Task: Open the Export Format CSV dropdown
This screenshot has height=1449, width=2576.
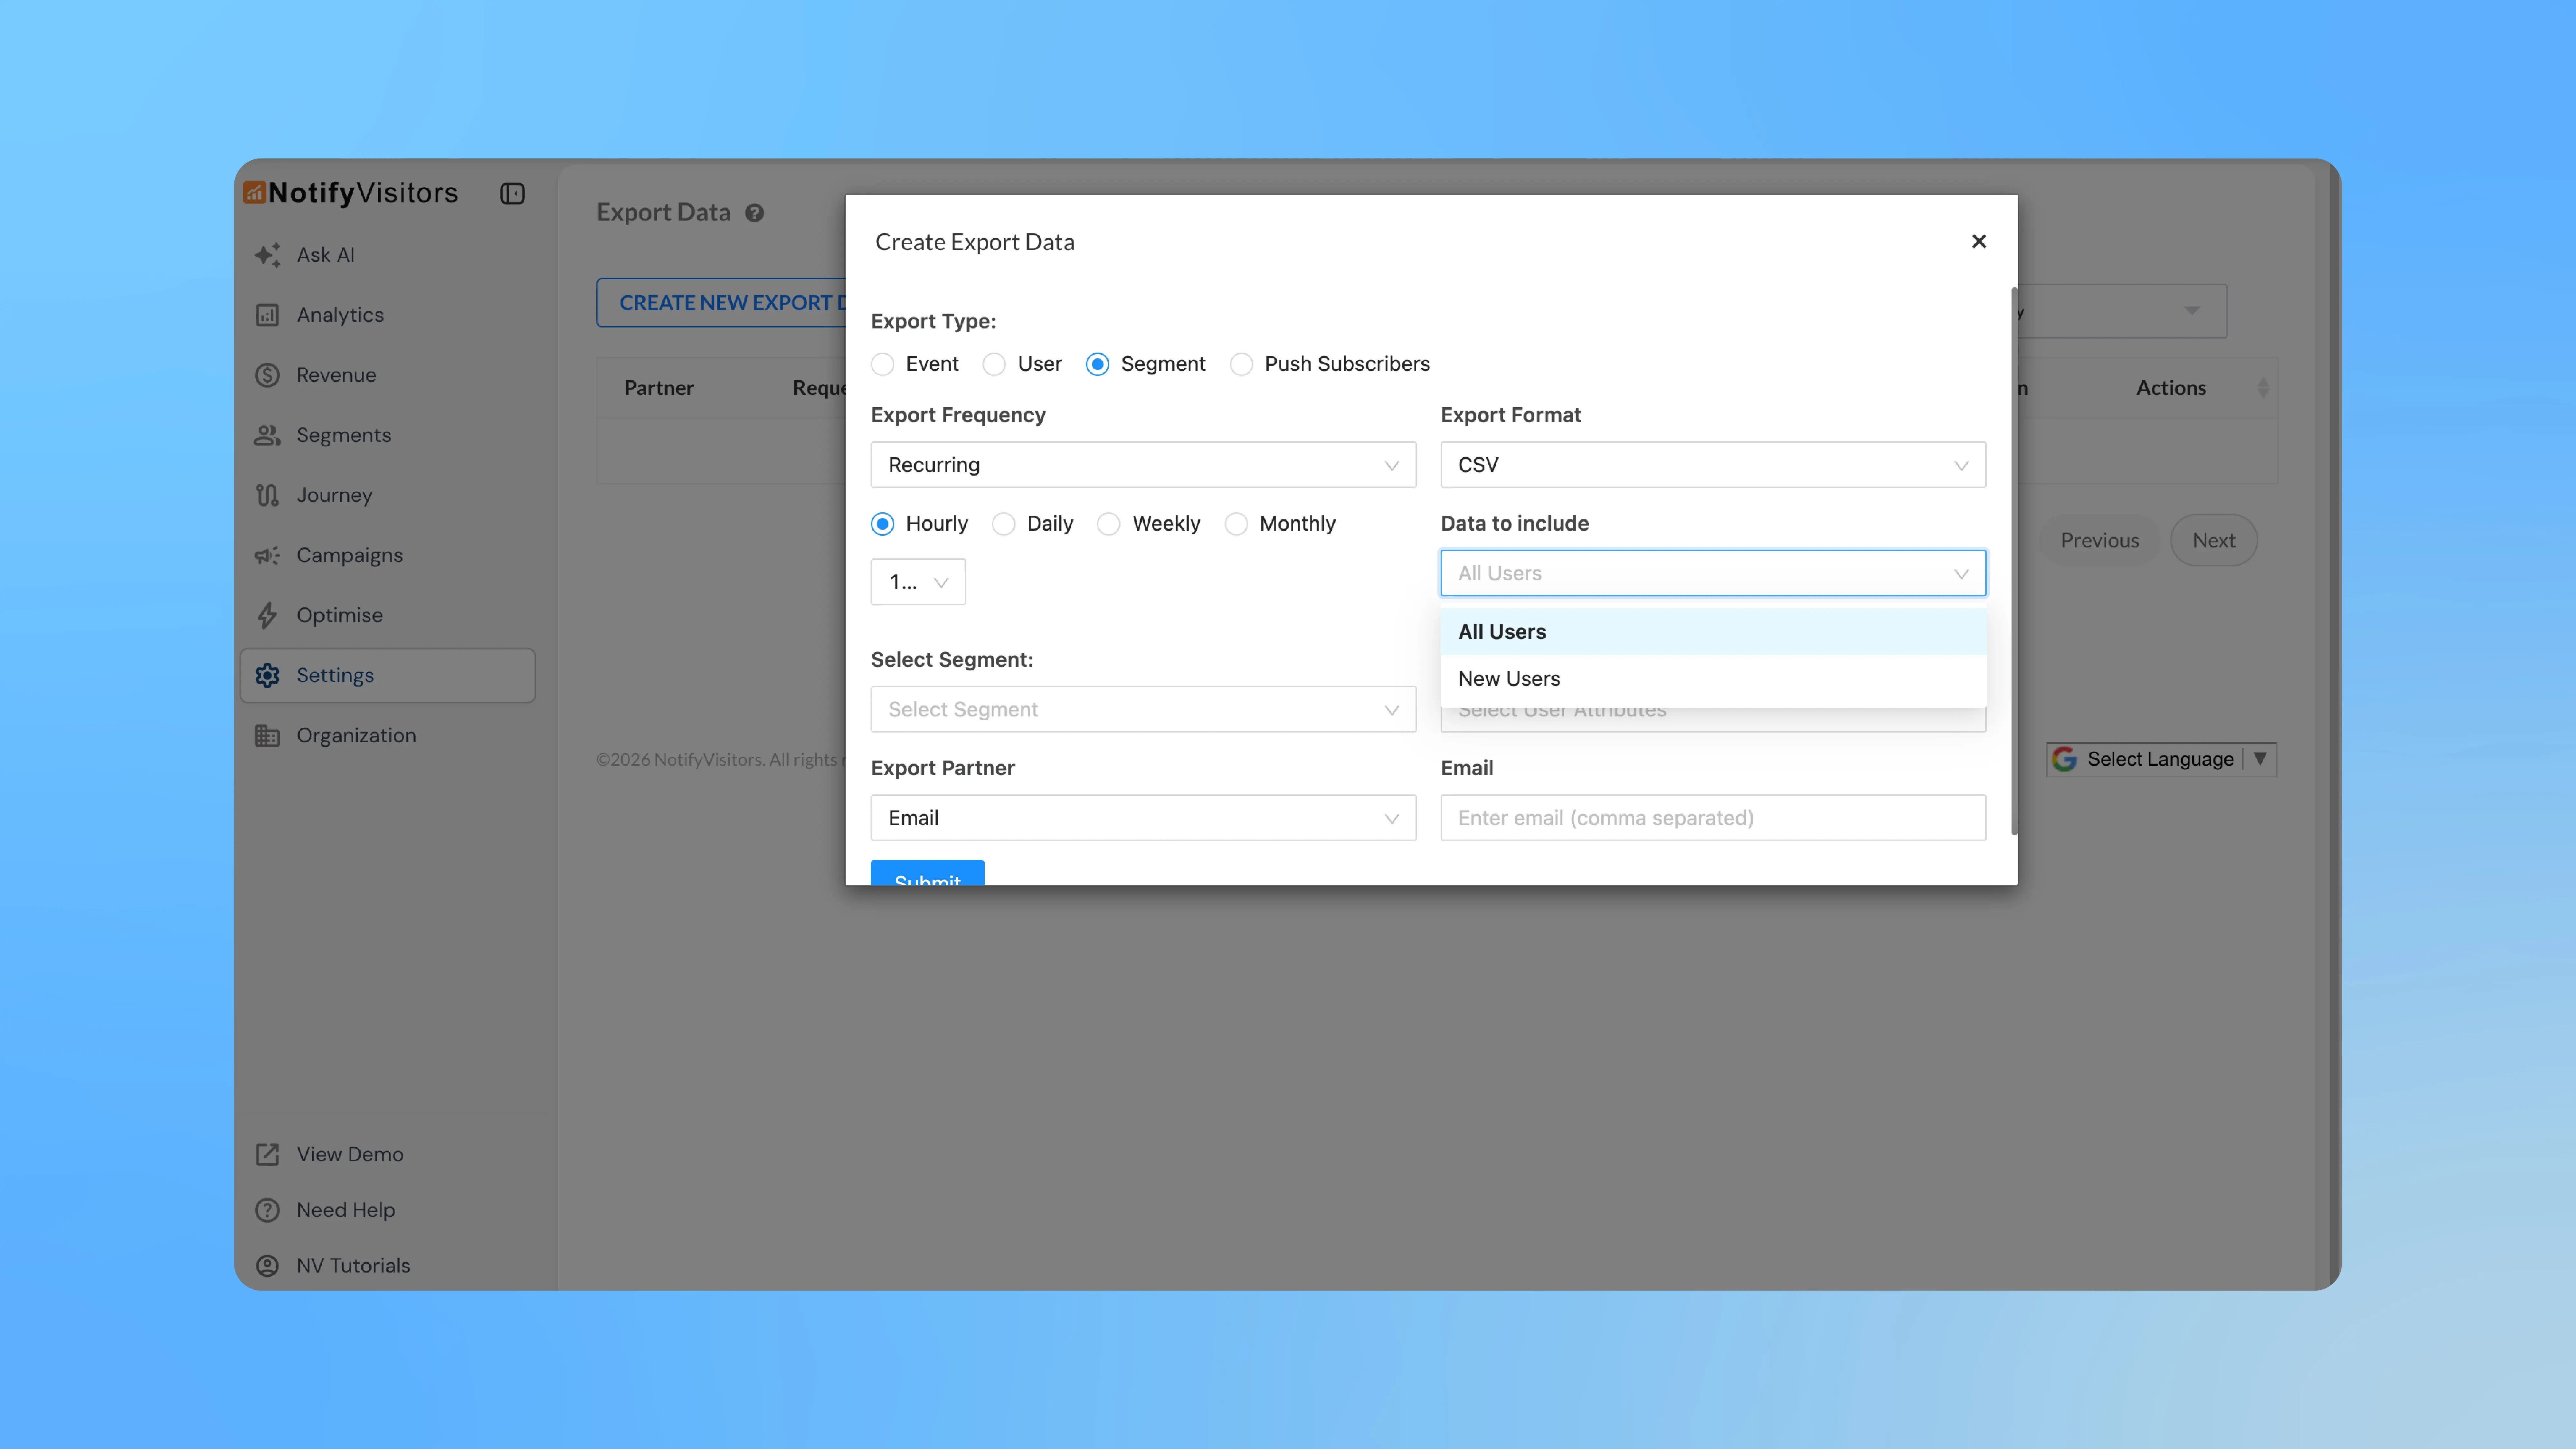Action: [x=1712, y=464]
